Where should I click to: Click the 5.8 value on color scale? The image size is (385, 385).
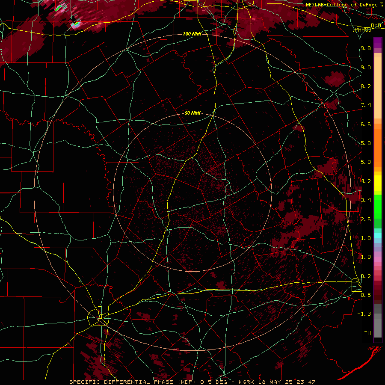click(366, 143)
